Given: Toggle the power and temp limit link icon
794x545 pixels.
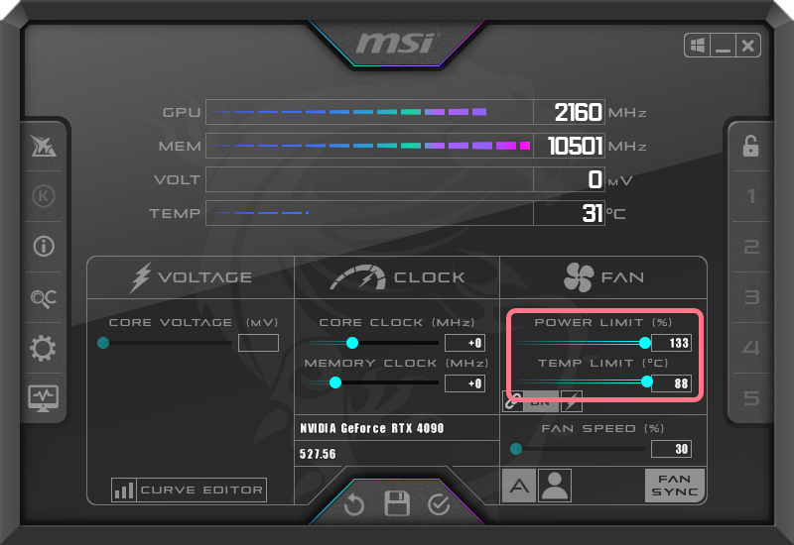Looking at the screenshot, I should tap(513, 401).
